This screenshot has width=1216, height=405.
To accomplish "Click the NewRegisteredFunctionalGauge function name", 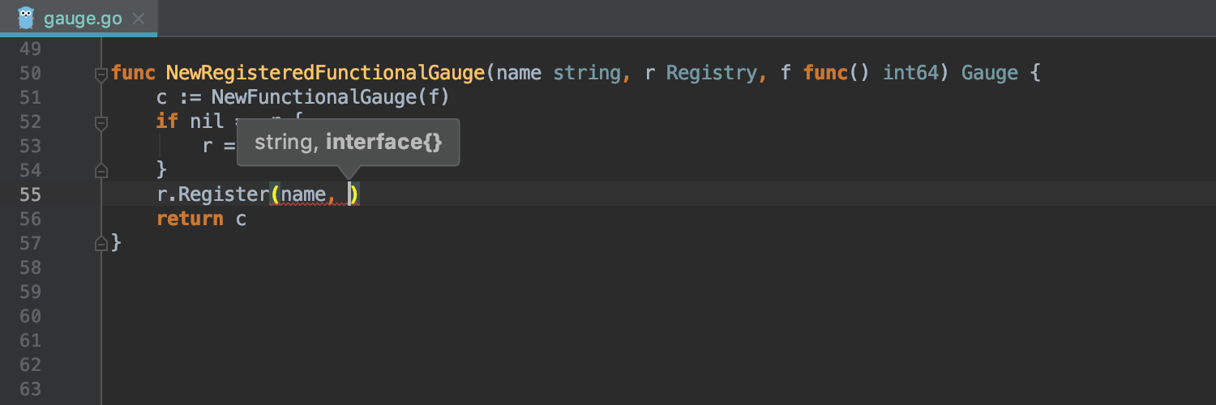I will (x=325, y=73).
